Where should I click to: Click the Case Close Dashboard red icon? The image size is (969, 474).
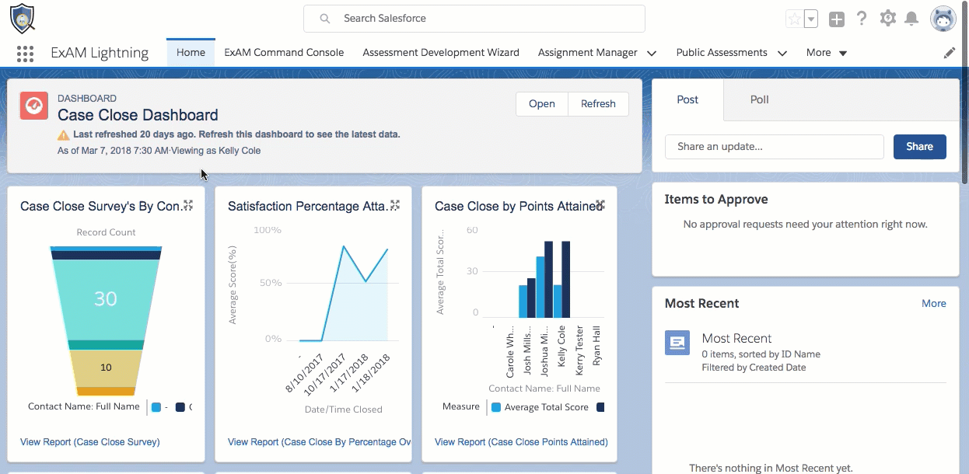tap(34, 106)
